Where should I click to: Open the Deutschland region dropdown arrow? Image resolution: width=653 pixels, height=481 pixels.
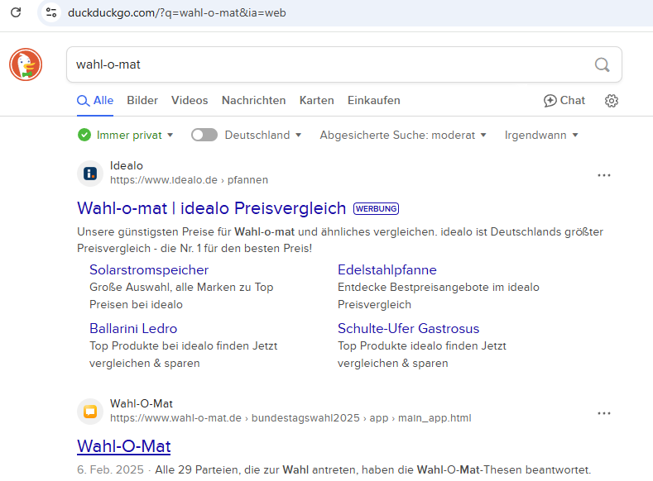pos(299,135)
